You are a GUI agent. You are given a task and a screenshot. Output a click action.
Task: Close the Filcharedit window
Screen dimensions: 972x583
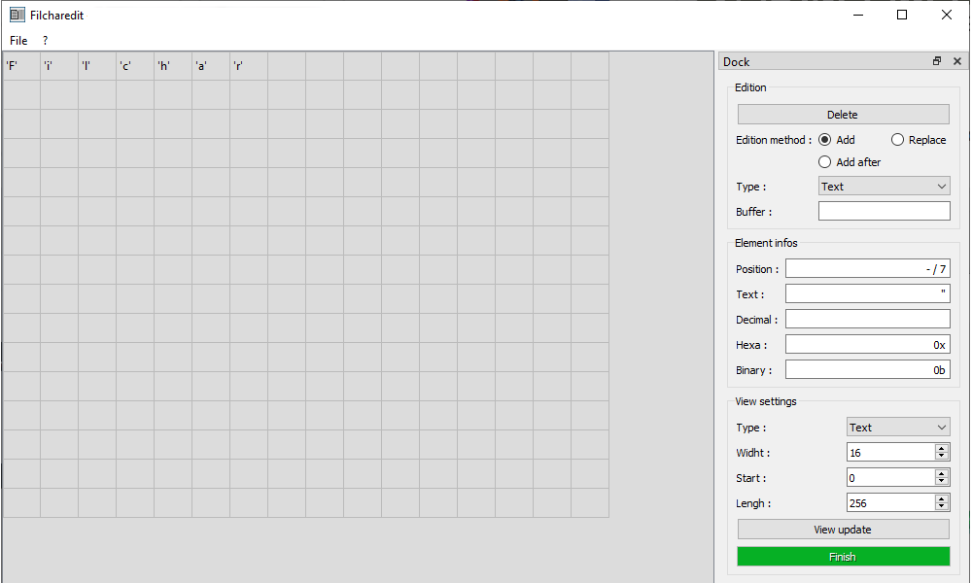click(x=947, y=15)
